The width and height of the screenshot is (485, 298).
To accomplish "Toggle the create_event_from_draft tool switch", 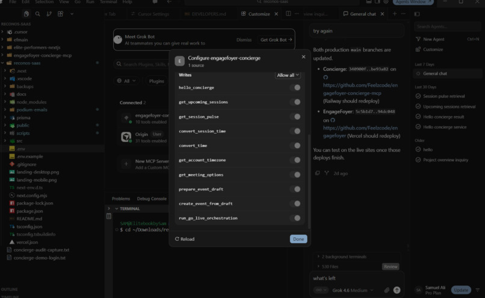I will (x=295, y=203).
